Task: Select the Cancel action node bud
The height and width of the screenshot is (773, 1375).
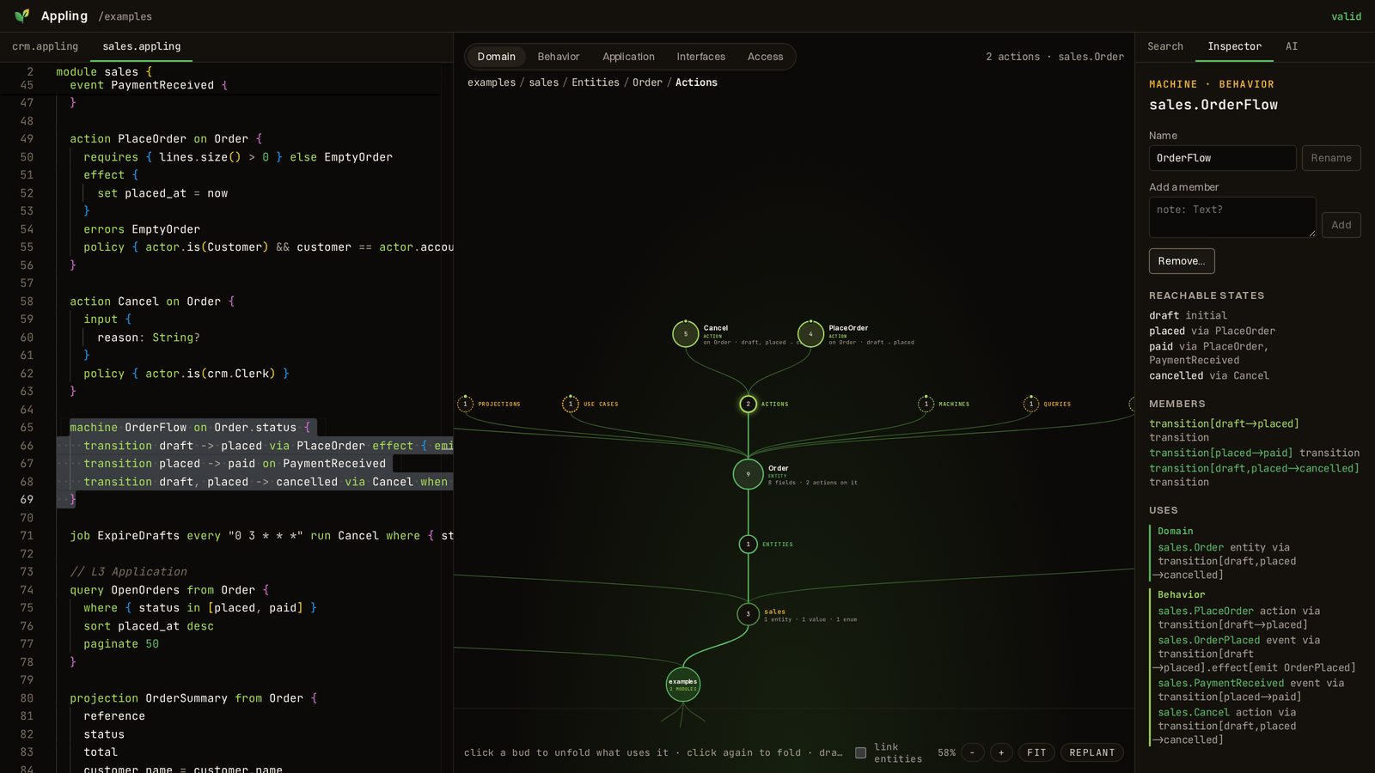Action: [685, 334]
